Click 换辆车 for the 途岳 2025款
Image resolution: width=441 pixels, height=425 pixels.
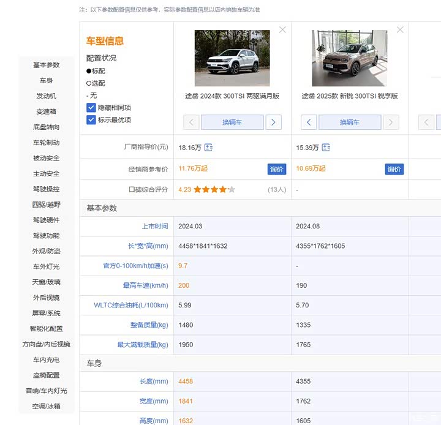350,122
